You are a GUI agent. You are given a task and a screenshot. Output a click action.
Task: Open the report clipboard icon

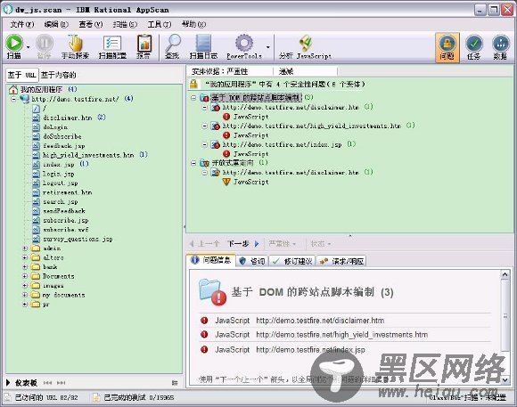tap(144, 43)
